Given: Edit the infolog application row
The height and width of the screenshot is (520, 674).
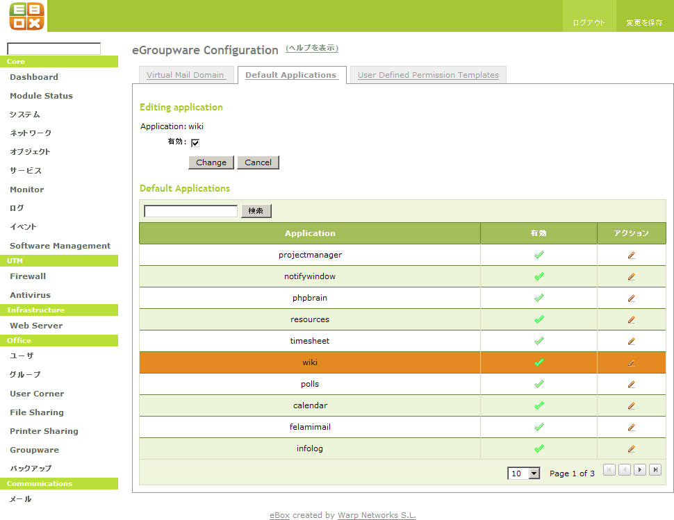Looking at the screenshot, I should (631, 448).
